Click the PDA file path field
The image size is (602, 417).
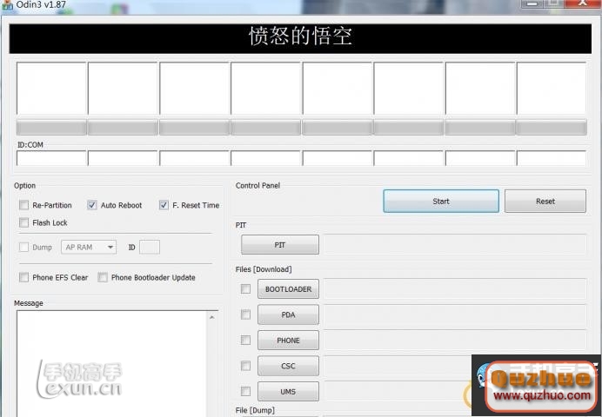click(x=455, y=314)
